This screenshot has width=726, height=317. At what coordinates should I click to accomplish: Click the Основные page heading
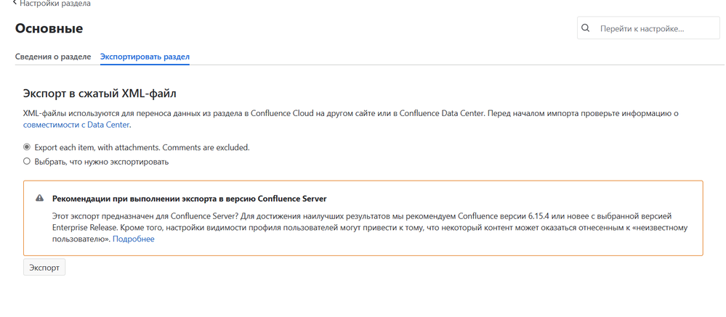coord(49,28)
